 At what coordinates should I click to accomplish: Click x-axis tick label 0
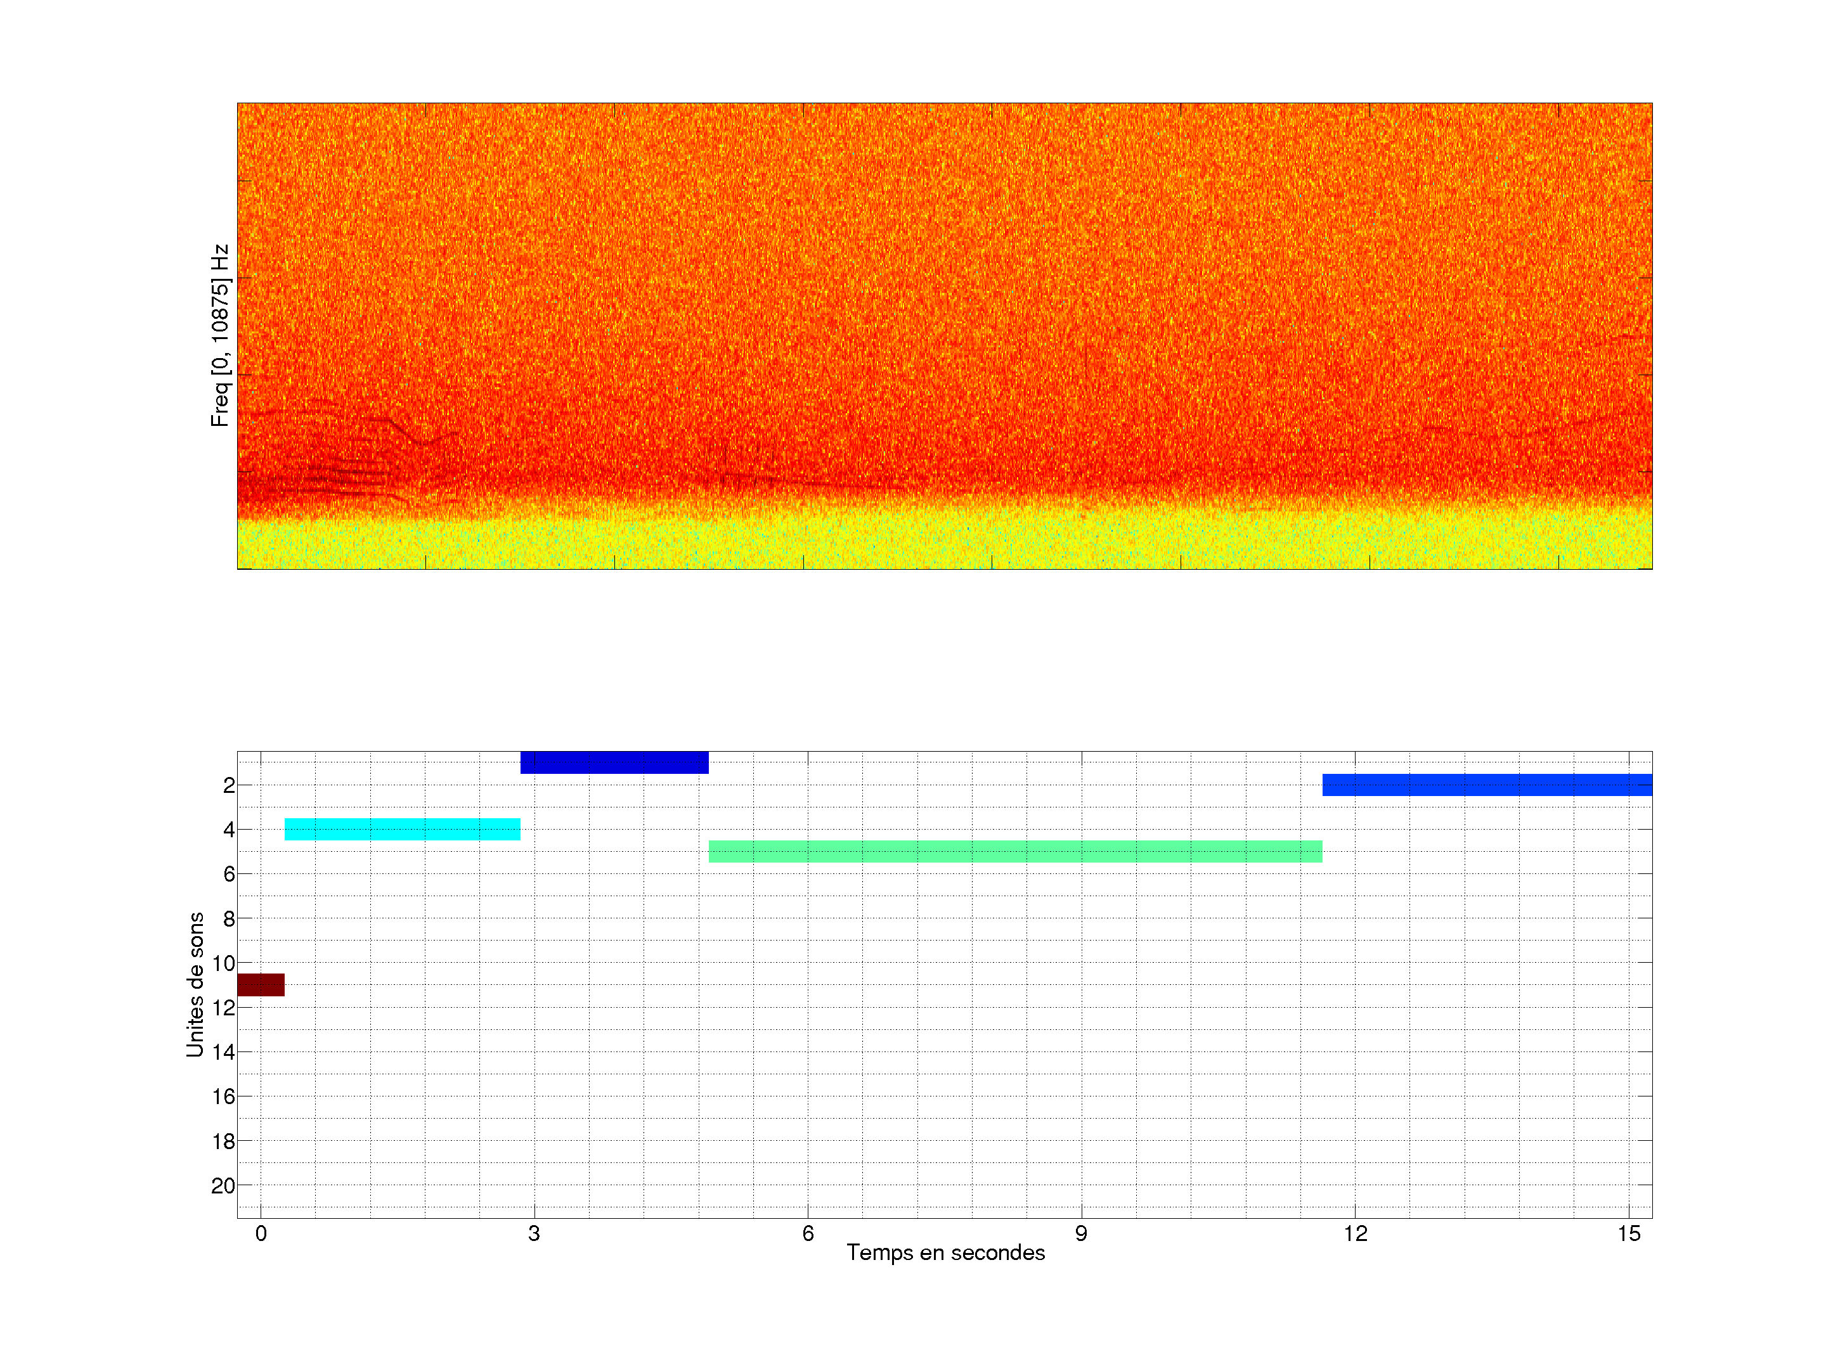pyautogui.click(x=261, y=1233)
